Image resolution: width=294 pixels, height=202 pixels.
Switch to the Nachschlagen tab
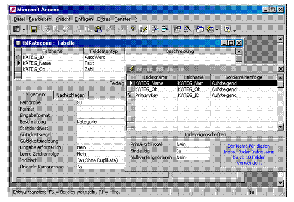(x=70, y=95)
